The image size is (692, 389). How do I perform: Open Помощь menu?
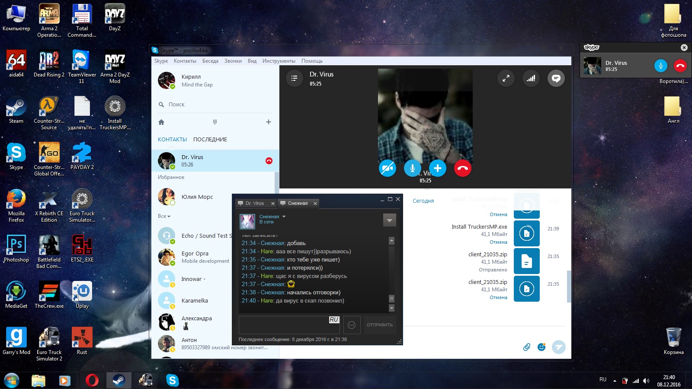click(312, 61)
